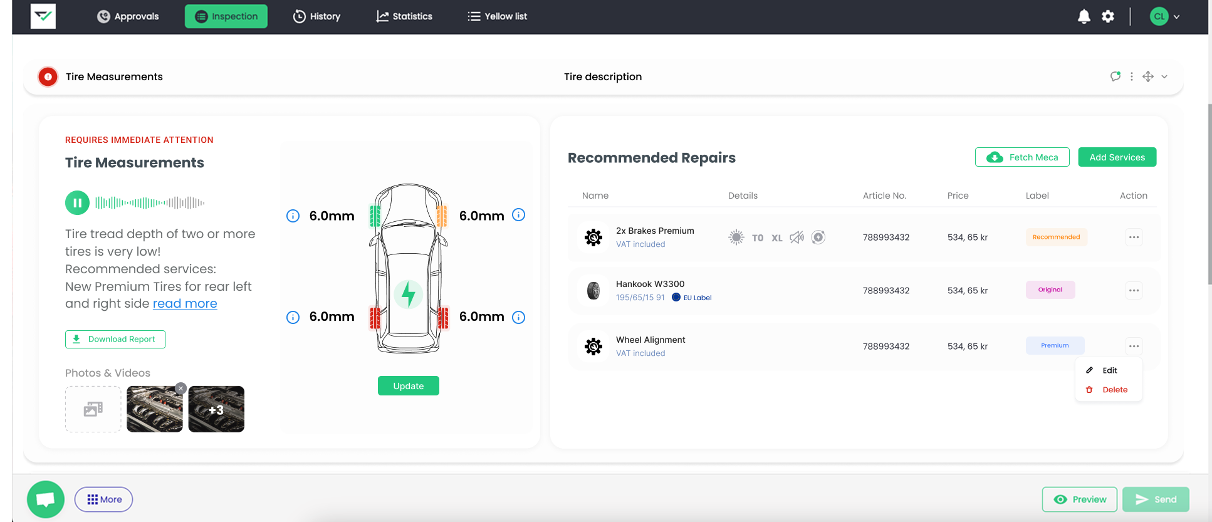
Task: Click Hankook W3300 tire image icon
Action: point(593,291)
